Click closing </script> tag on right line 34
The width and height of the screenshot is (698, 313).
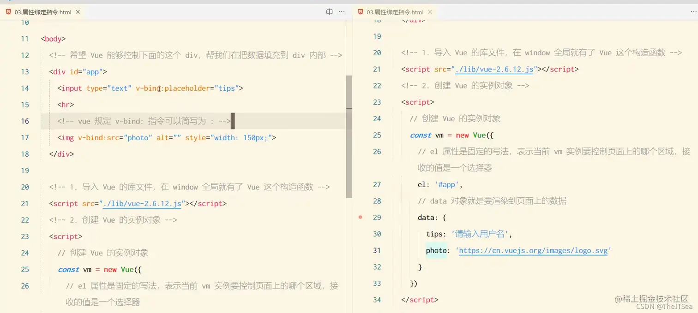pos(420,300)
